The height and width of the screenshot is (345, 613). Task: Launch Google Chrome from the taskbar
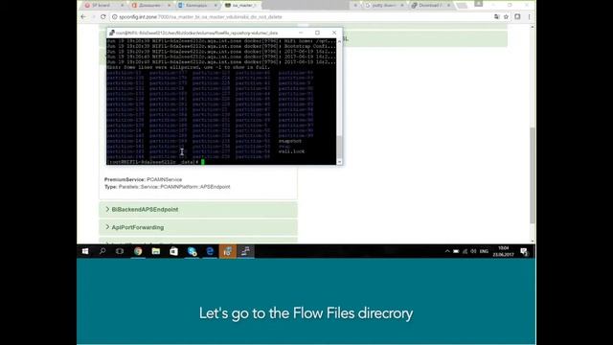click(x=138, y=251)
